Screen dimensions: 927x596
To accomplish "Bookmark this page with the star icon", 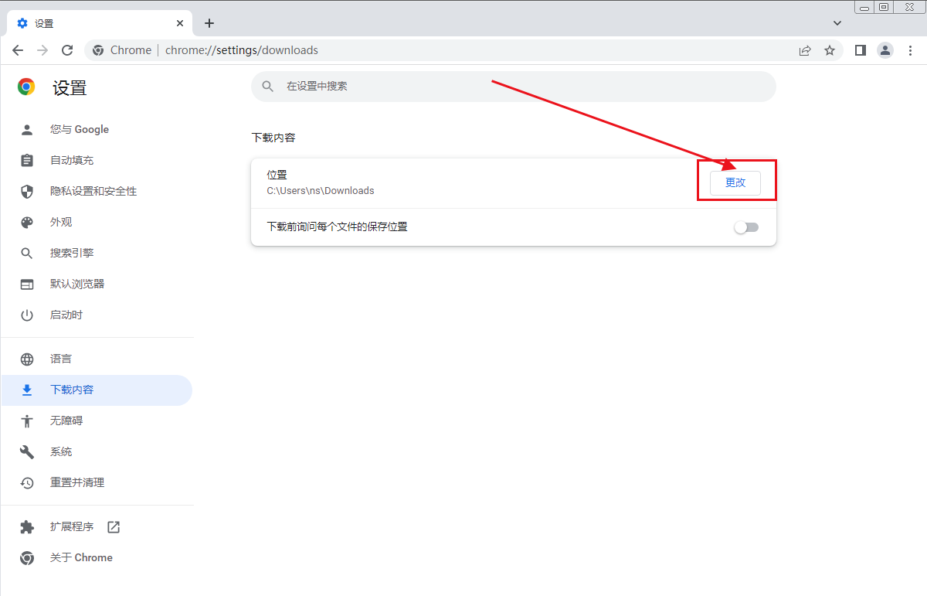I will (x=830, y=50).
